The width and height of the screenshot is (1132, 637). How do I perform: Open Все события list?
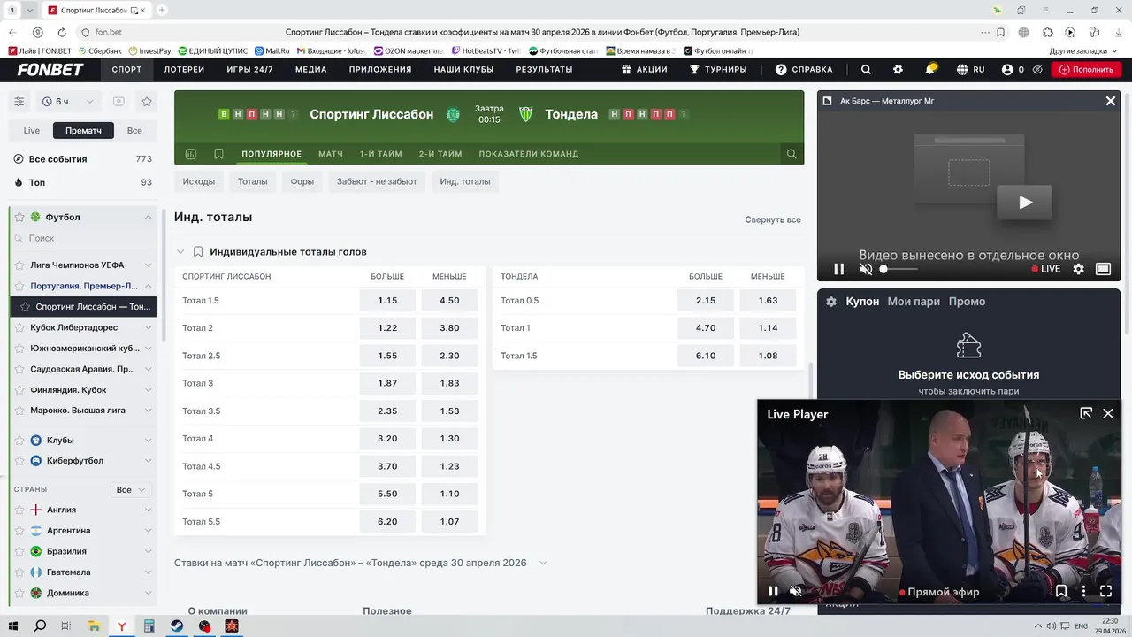coord(83,159)
